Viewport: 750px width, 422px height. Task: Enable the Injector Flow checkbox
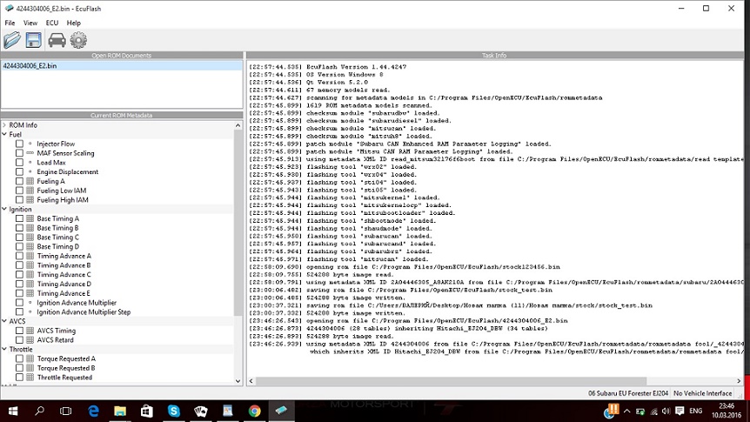pos(20,144)
